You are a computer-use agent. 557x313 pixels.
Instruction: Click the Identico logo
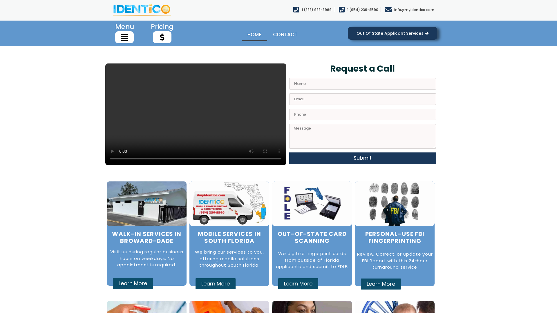pyautogui.click(x=142, y=10)
